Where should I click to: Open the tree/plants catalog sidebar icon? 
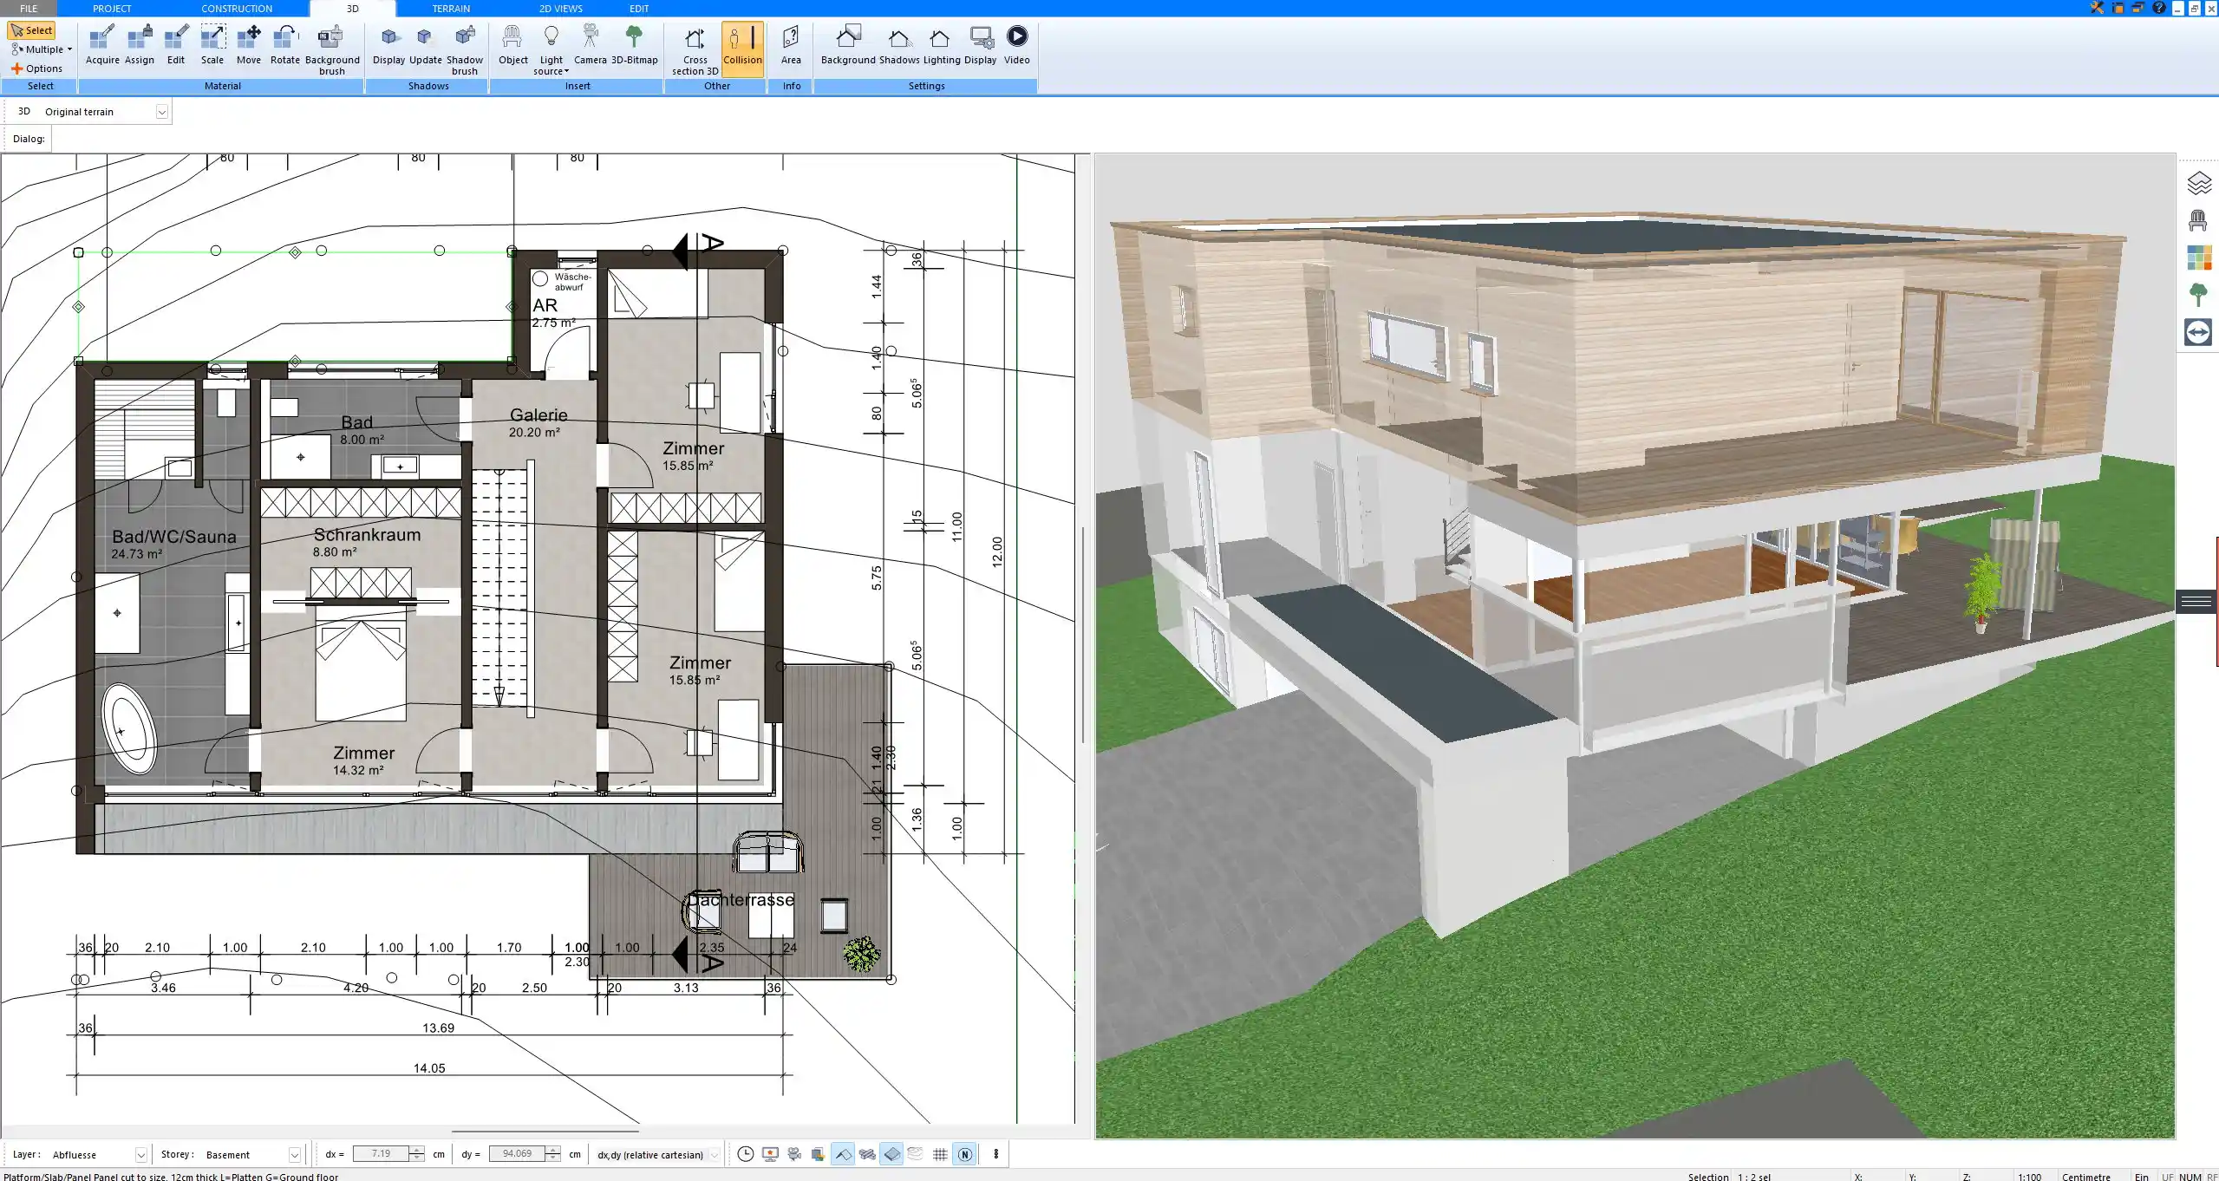click(x=2198, y=295)
